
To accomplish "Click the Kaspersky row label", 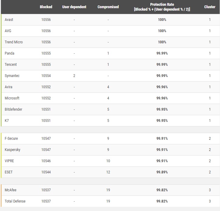I will click(x=13, y=150).
